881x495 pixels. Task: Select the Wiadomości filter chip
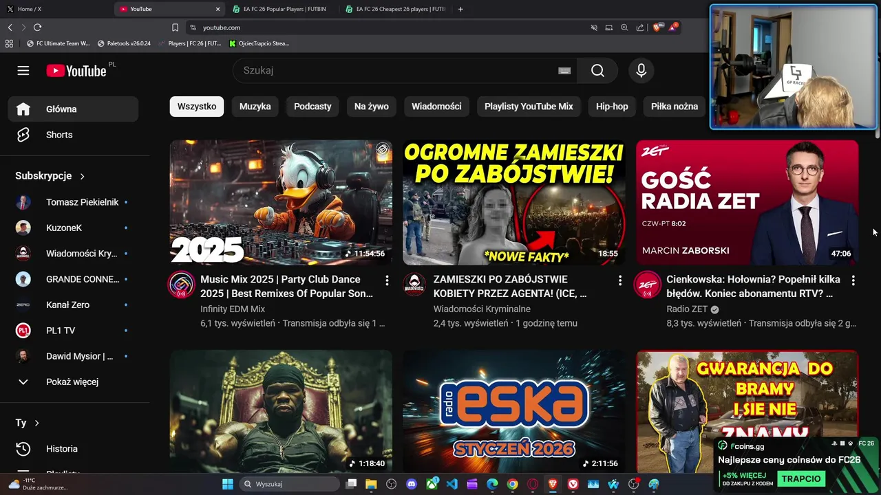[x=436, y=107]
